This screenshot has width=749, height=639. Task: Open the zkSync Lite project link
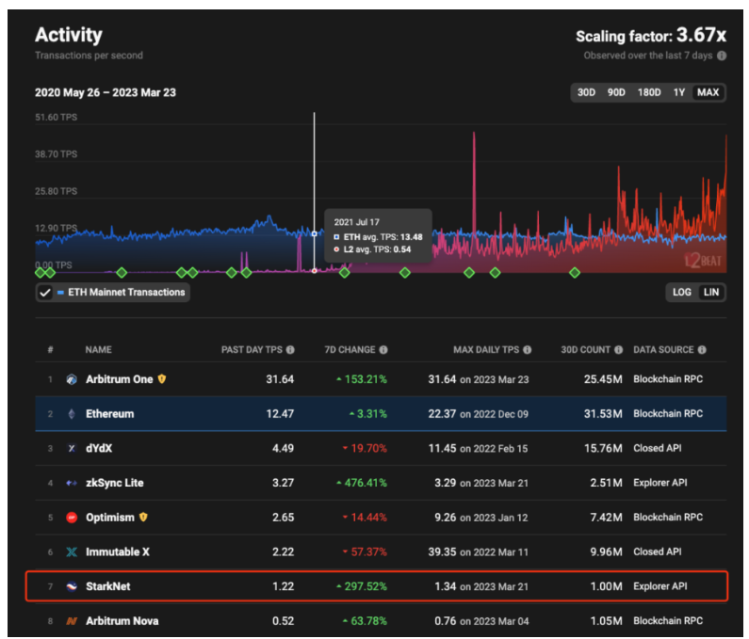pos(115,483)
